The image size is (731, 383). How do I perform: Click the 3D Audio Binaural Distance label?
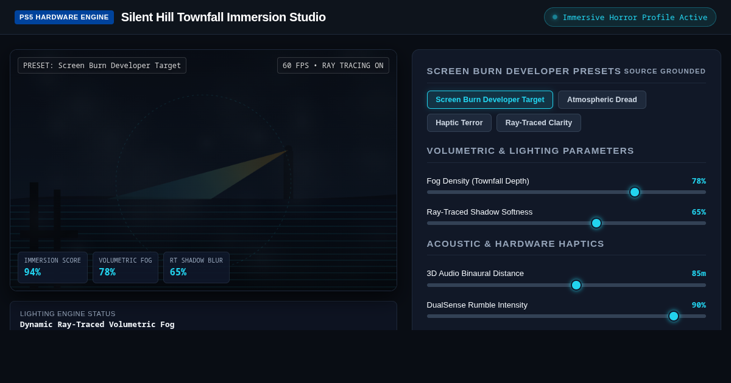[475, 274]
